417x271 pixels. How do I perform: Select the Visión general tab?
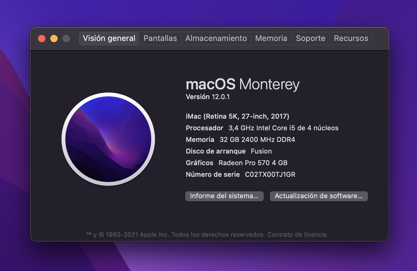coord(109,39)
